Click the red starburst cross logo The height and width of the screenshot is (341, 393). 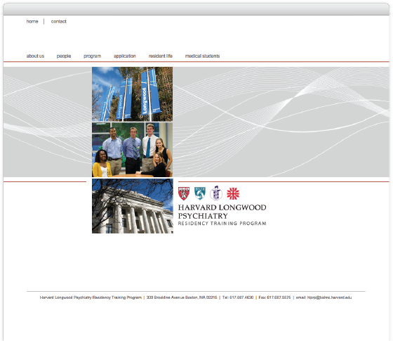coord(233,193)
